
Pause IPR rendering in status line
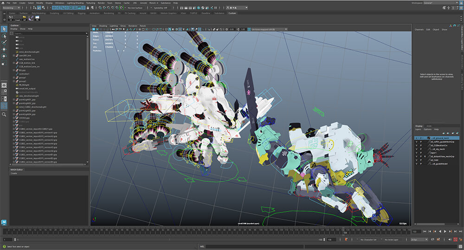216,8
